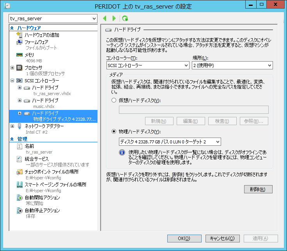Maximize the settings window

coord(262,4)
